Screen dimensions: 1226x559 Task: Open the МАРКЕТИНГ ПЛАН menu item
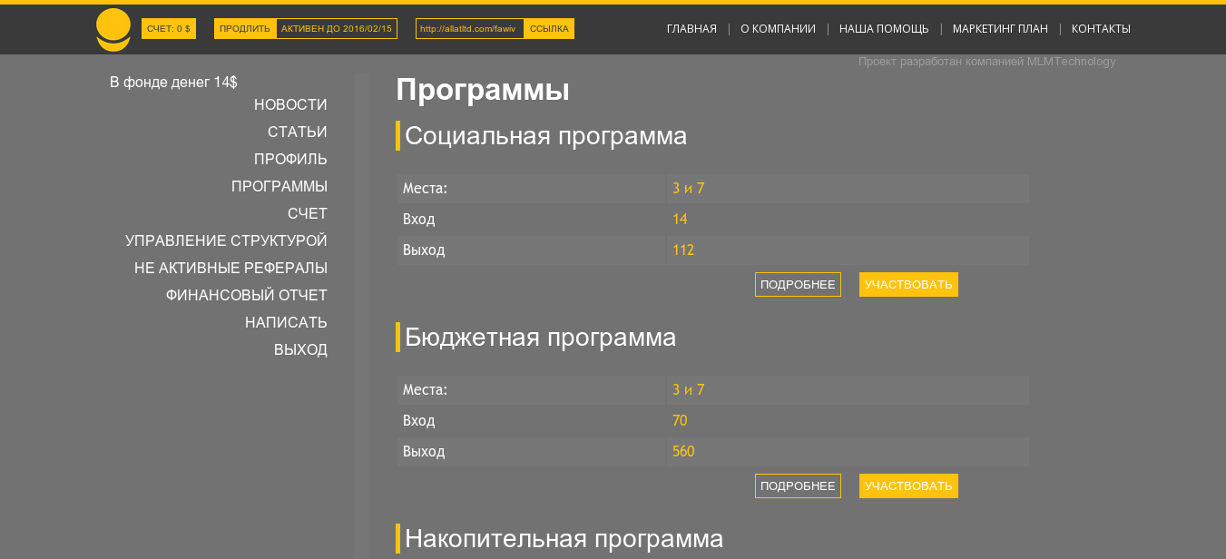tap(1000, 29)
